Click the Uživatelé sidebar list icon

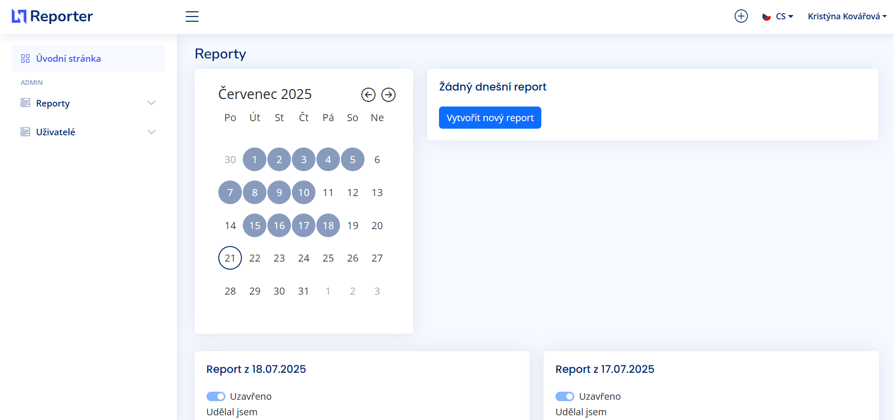click(25, 132)
